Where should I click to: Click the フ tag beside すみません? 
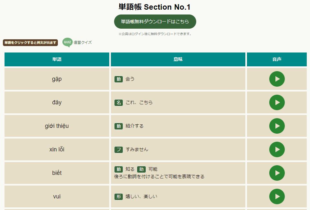(x=118, y=149)
